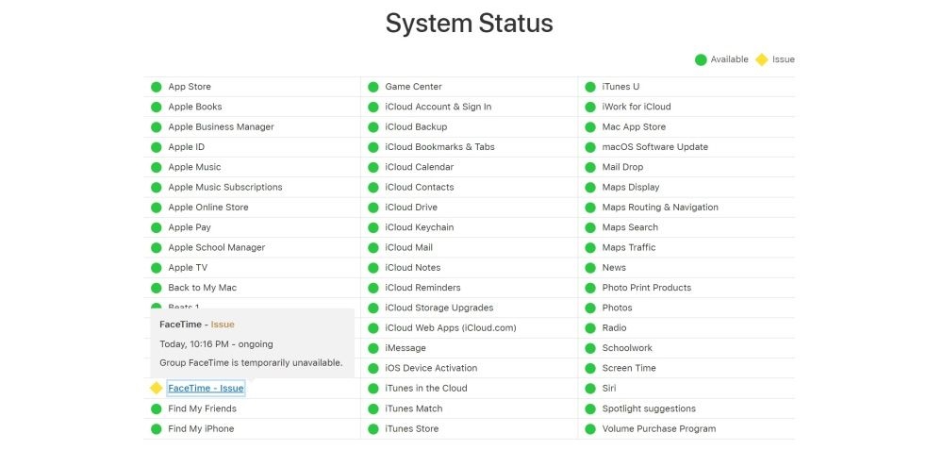The image size is (943, 450).
Task: Click the green dot beside iCloud Drive
Action: click(x=373, y=207)
